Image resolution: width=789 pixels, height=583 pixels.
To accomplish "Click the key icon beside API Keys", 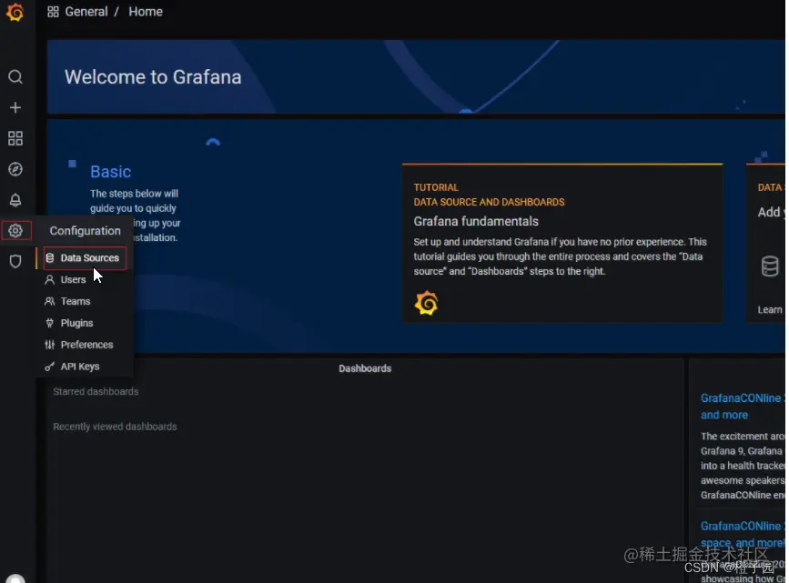I will tap(49, 367).
